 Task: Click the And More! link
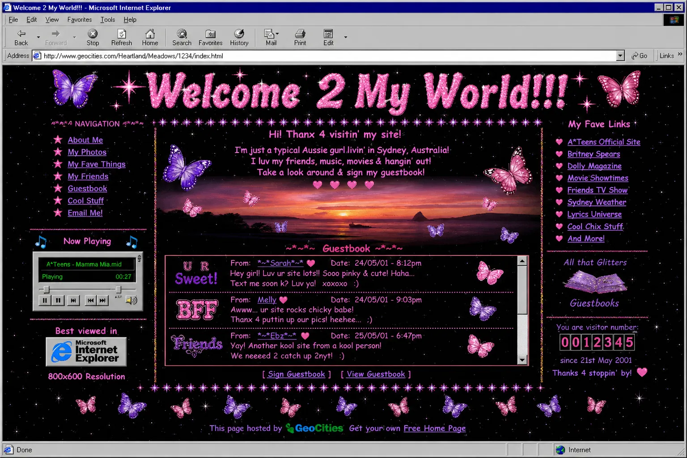[x=586, y=238]
